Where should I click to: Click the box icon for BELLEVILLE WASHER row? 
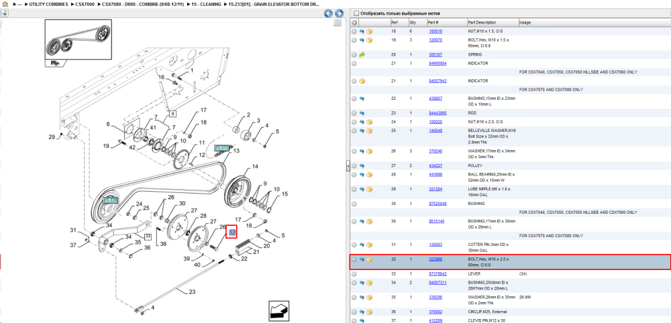(x=369, y=130)
